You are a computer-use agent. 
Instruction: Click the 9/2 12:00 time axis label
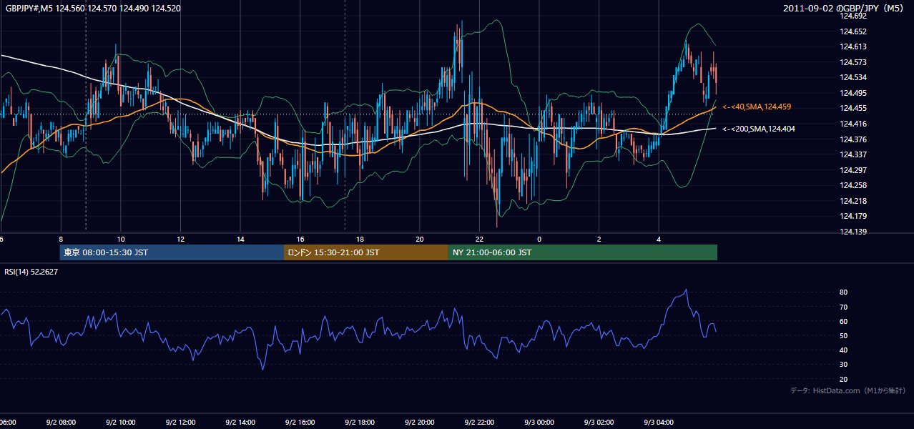pos(180,423)
